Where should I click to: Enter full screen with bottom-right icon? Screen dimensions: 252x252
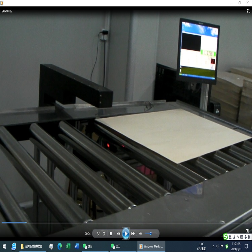coord(247,231)
